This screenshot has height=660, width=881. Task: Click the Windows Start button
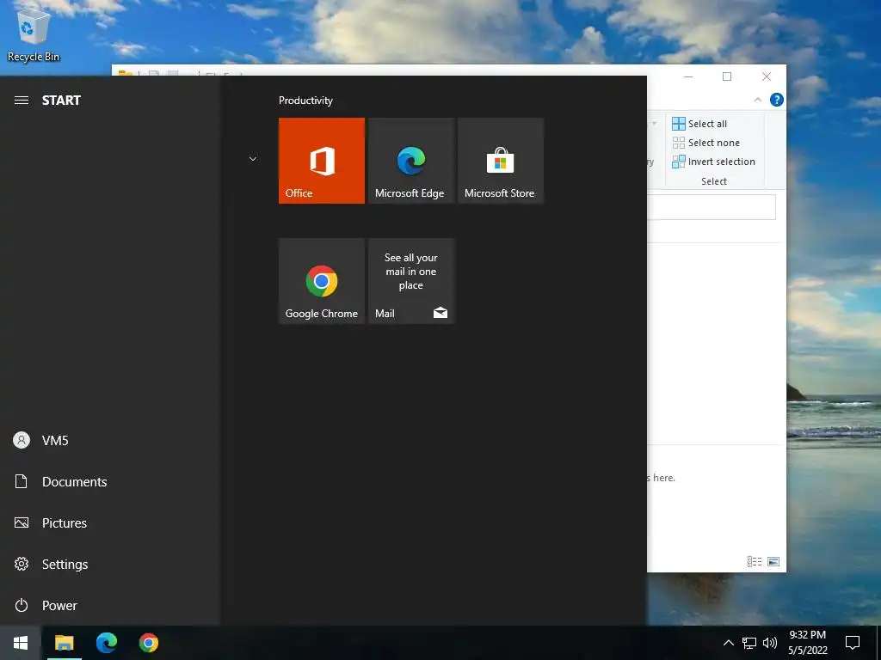[x=21, y=643]
